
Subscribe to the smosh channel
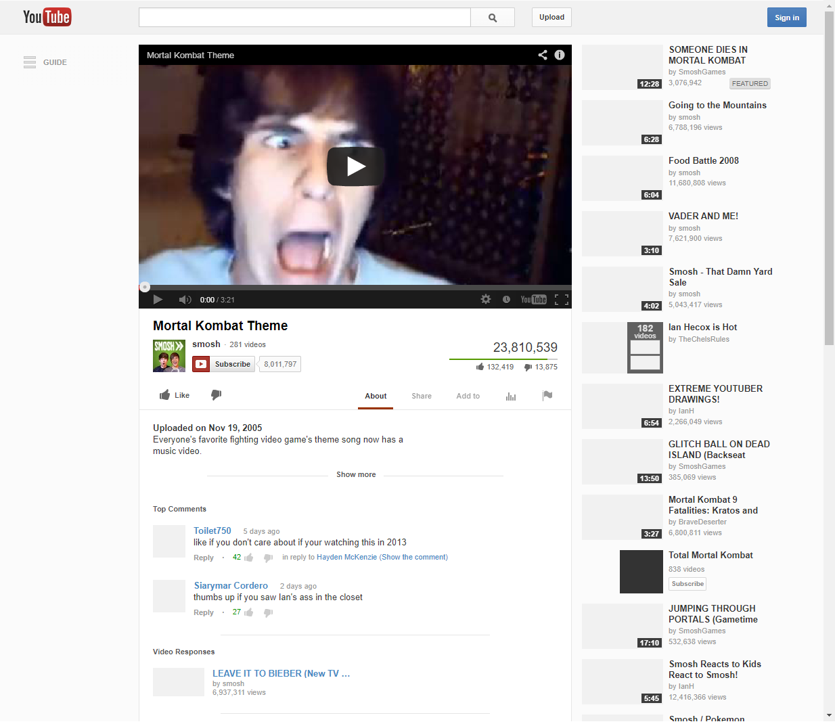tap(224, 364)
